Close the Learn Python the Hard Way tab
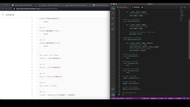190x107 pixels. click(36, 5)
